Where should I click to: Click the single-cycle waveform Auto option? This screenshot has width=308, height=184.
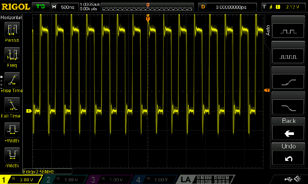(288, 31)
